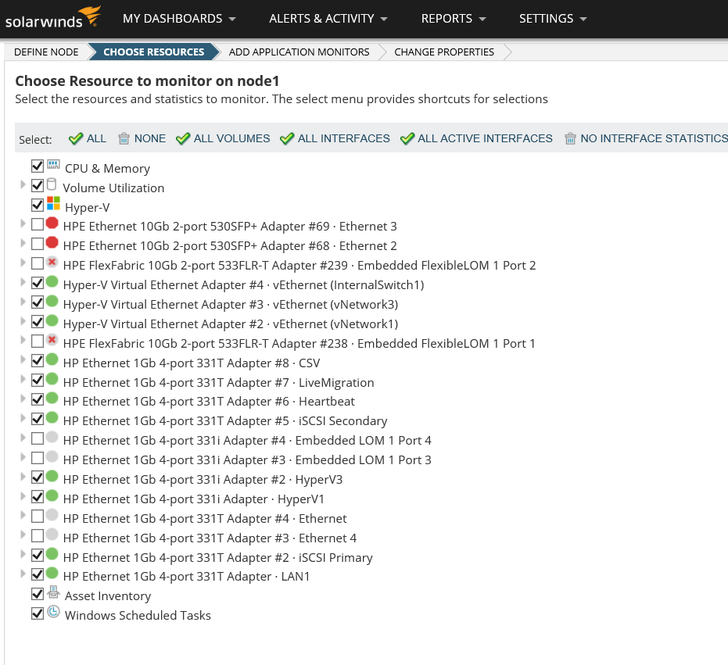
Task: Uncheck the Hyper-V checkbox
Action: 38,205
